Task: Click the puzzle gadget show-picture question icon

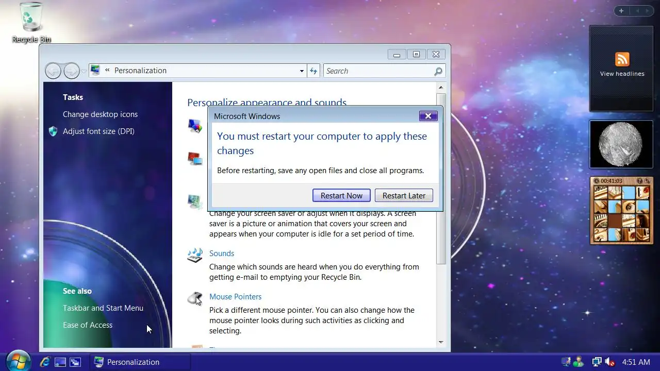Action: coord(640,181)
